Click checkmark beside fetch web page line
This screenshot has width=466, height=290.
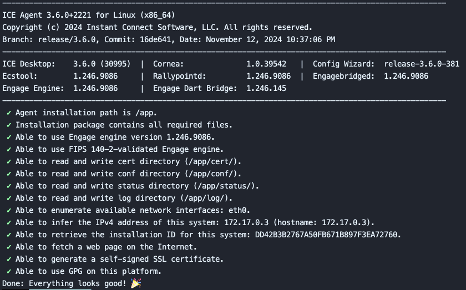(x=9, y=247)
